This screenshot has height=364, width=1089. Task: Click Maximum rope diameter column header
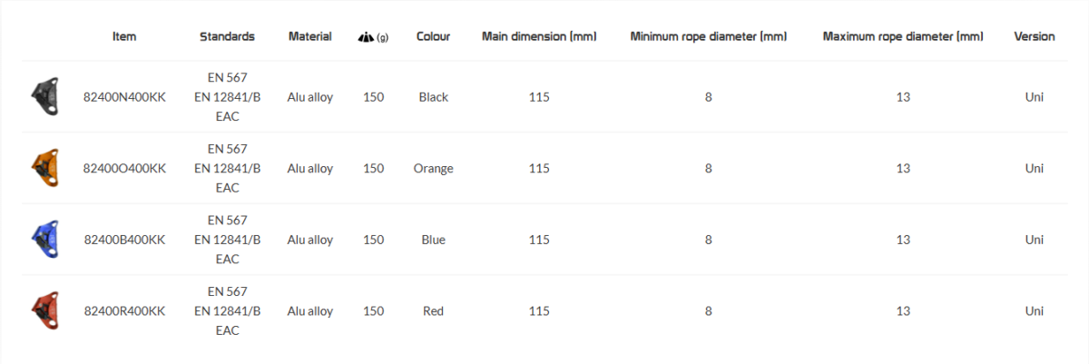point(903,37)
